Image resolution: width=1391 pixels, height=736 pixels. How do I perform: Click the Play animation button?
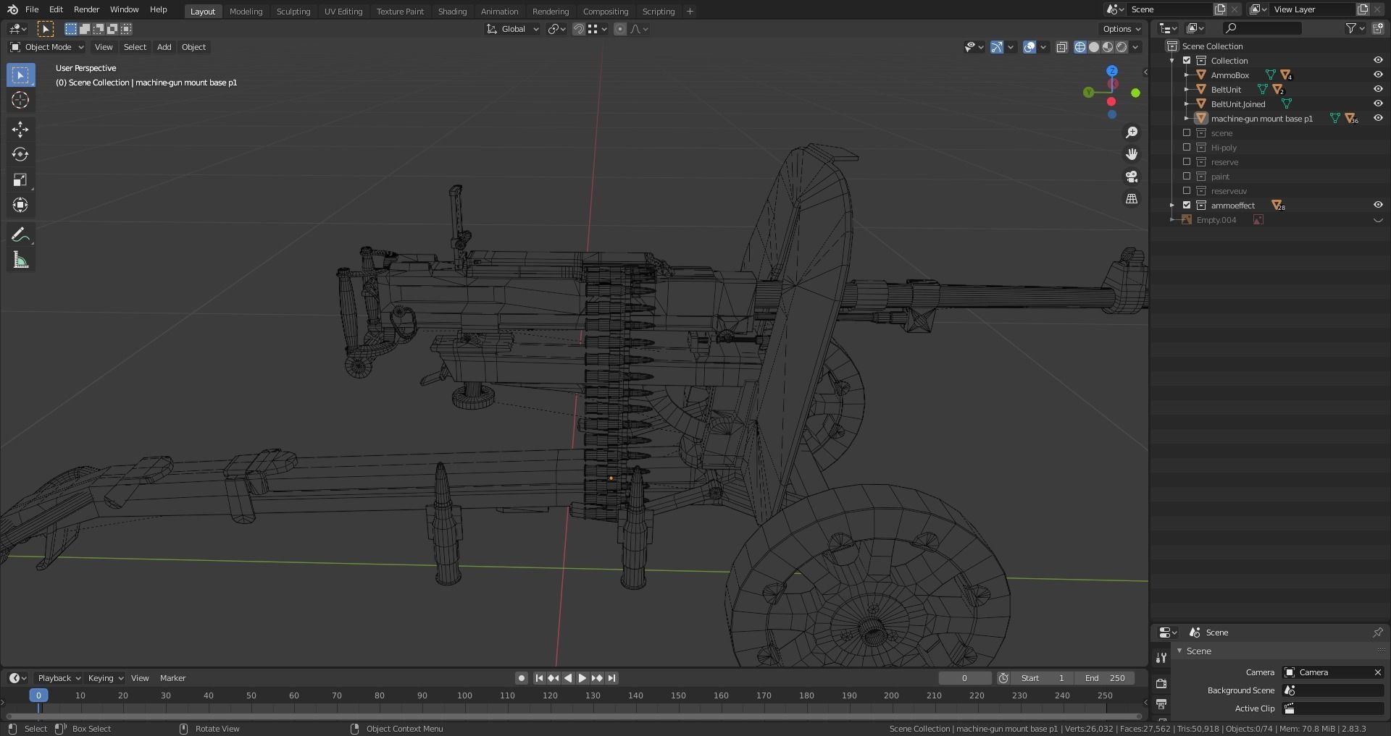pos(582,678)
